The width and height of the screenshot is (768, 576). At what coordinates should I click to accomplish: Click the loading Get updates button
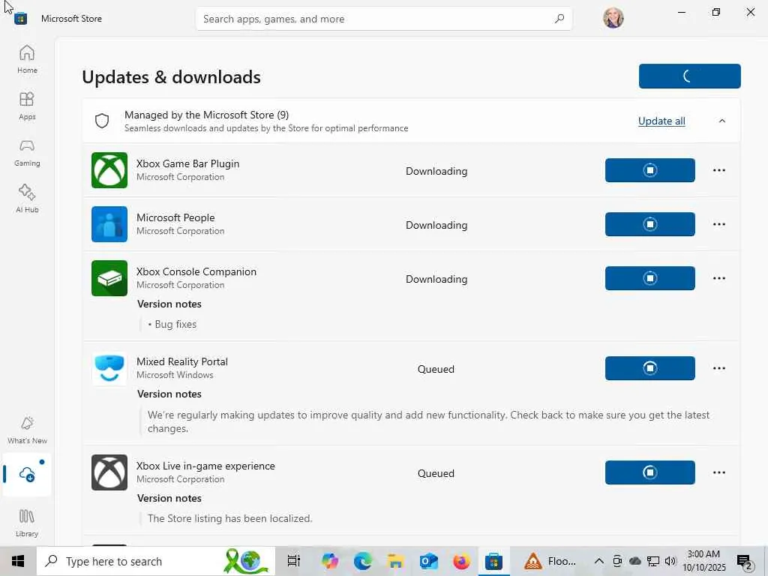690,76
